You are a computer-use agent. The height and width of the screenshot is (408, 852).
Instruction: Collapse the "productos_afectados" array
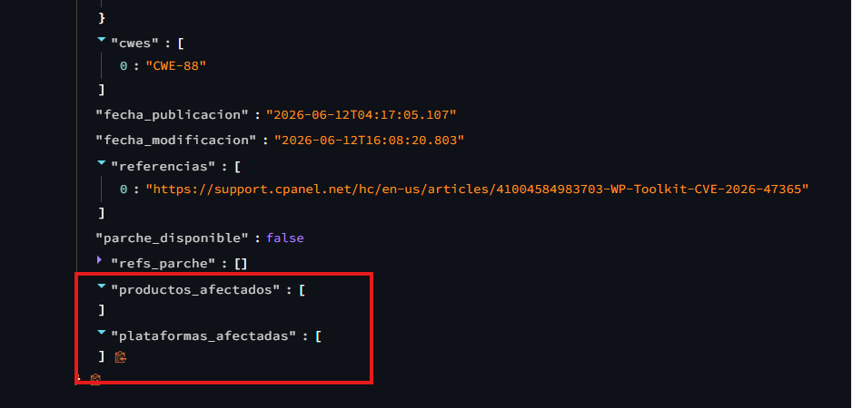coord(101,287)
